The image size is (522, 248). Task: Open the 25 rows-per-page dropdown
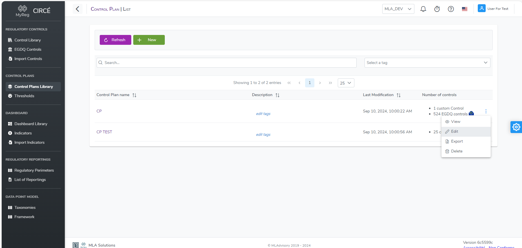point(346,83)
